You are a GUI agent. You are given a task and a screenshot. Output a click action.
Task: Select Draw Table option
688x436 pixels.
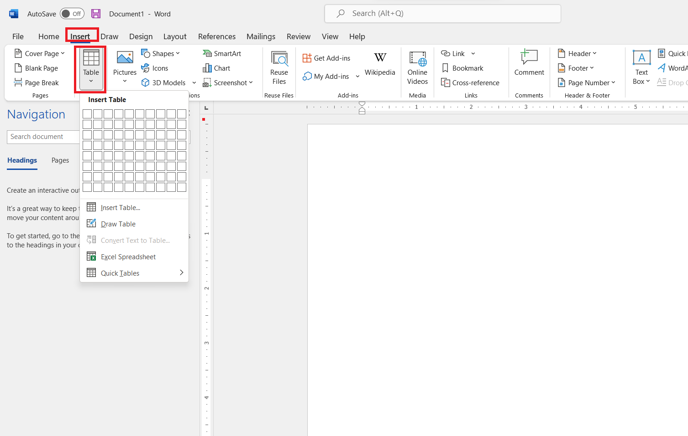tap(118, 224)
